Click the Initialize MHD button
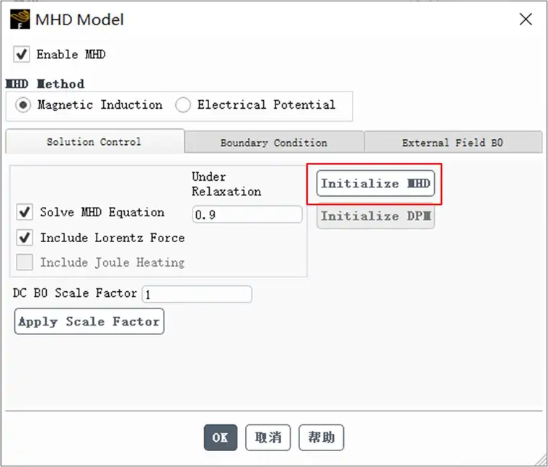The image size is (548, 467). (376, 183)
